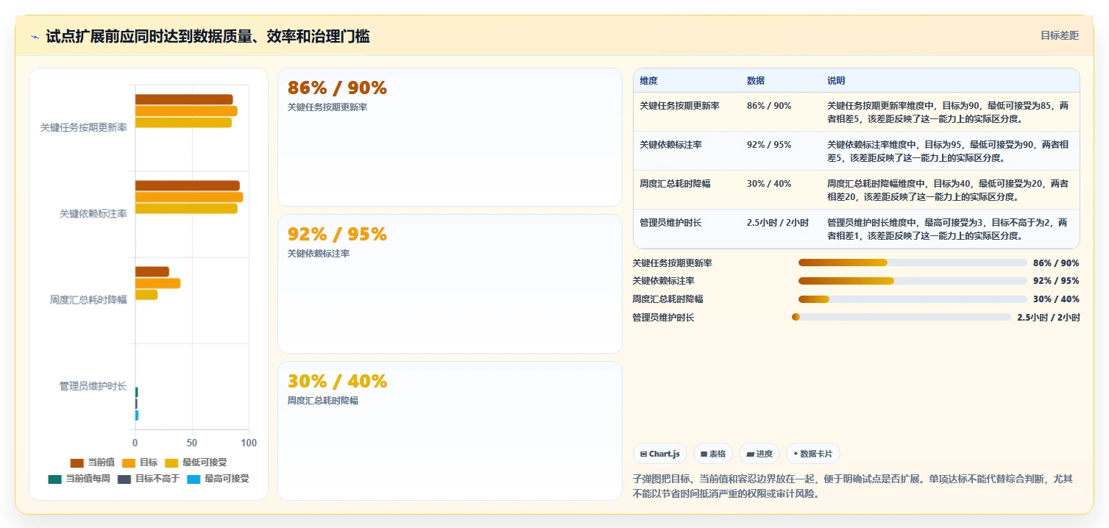The image size is (1109, 528).
Task: Click the 86% / 90% progress value
Action: 1056,263
